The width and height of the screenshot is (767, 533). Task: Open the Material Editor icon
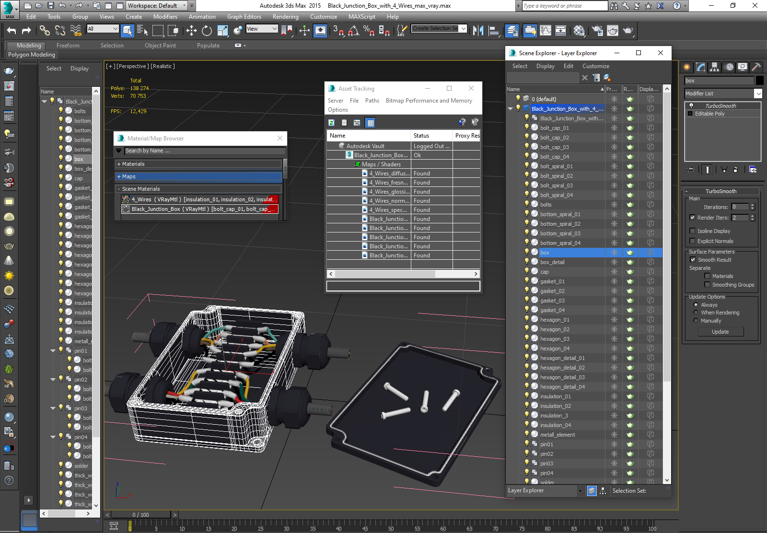coord(579,31)
